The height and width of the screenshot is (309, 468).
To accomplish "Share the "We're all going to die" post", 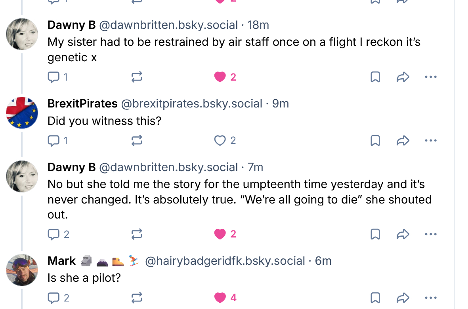I will tap(403, 234).
